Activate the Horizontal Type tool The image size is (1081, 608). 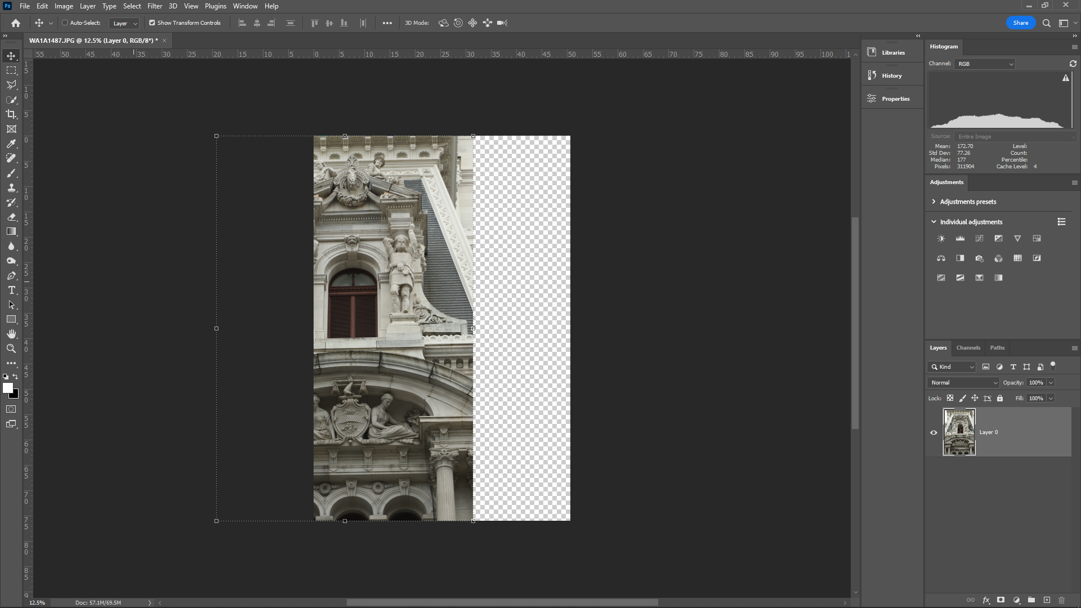point(11,290)
